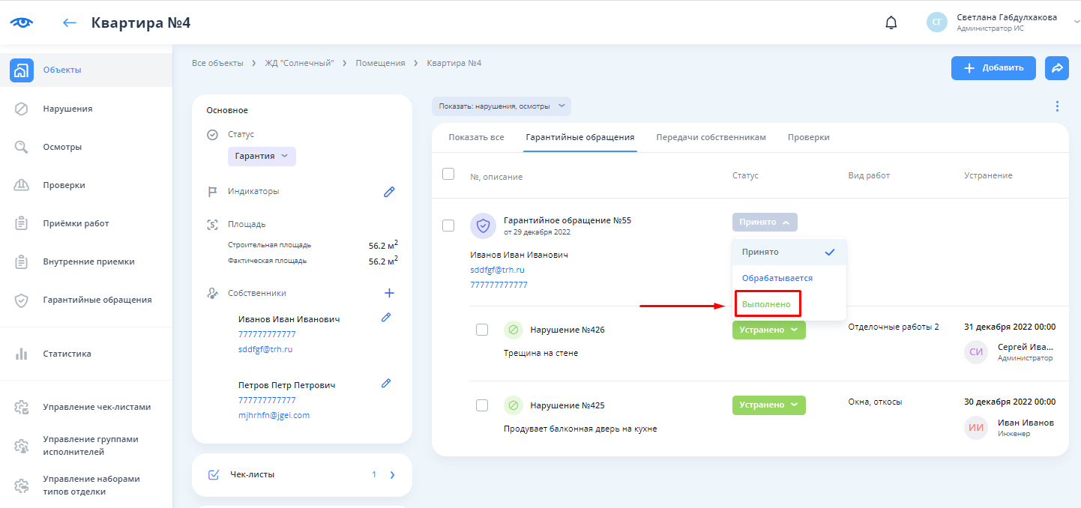Tick the checkbox for Нарушение №425
1081x508 pixels.
coord(482,405)
